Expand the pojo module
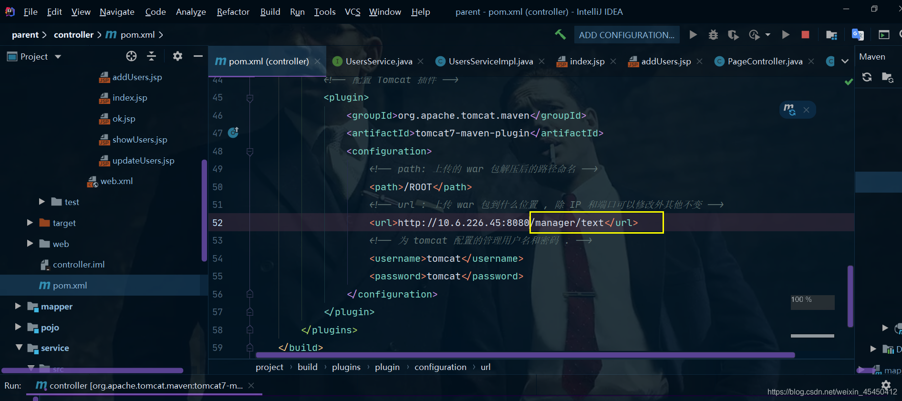This screenshot has height=401, width=902. point(18,327)
